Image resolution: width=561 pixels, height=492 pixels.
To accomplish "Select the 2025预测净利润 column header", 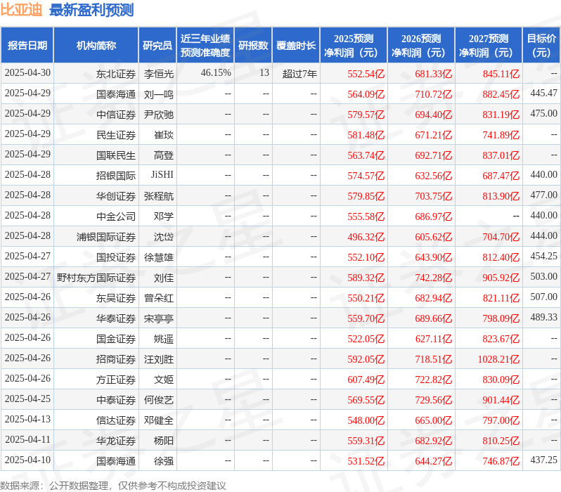I will pyautogui.click(x=354, y=46).
